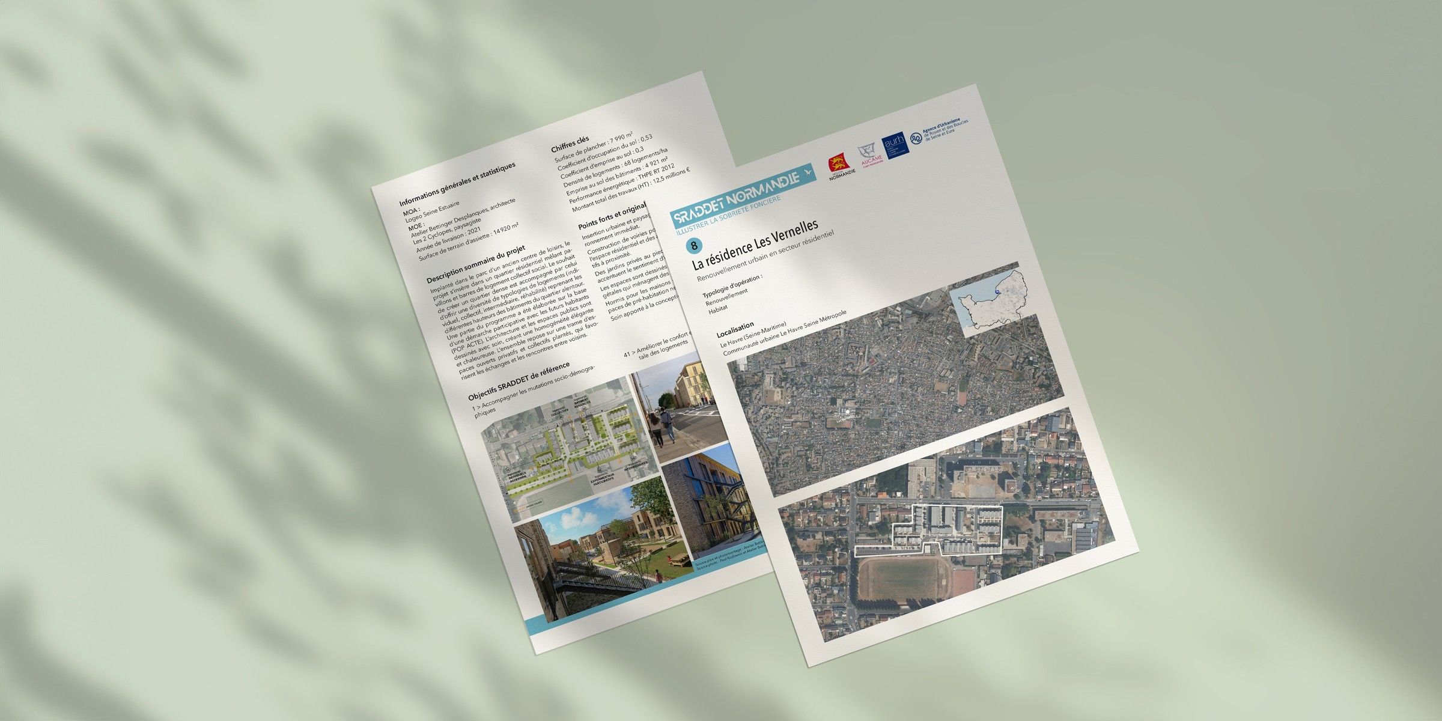Click 'Informations générales et statistiques' heading

click(x=457, y=183)
